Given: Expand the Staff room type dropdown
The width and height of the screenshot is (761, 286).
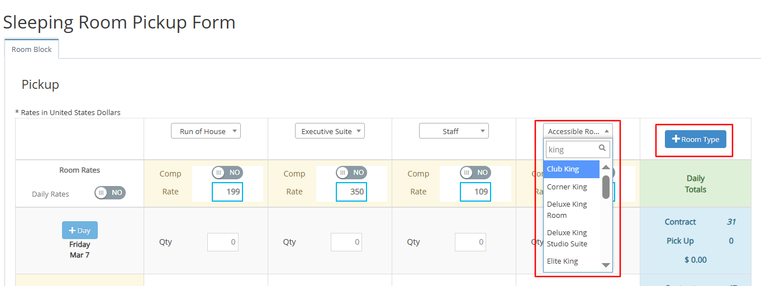Looking at the screenshot, I should 454,131.
